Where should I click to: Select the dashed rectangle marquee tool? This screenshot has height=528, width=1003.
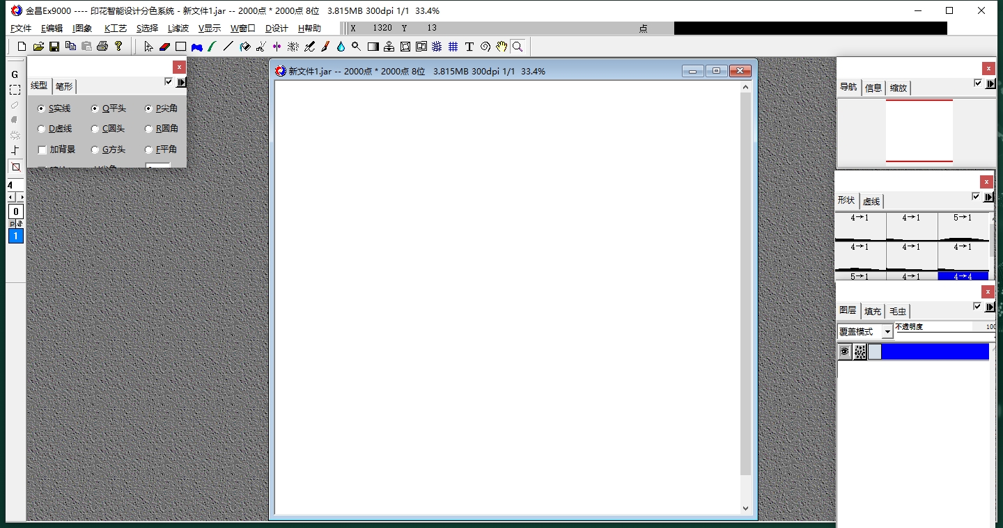(15, 90)
